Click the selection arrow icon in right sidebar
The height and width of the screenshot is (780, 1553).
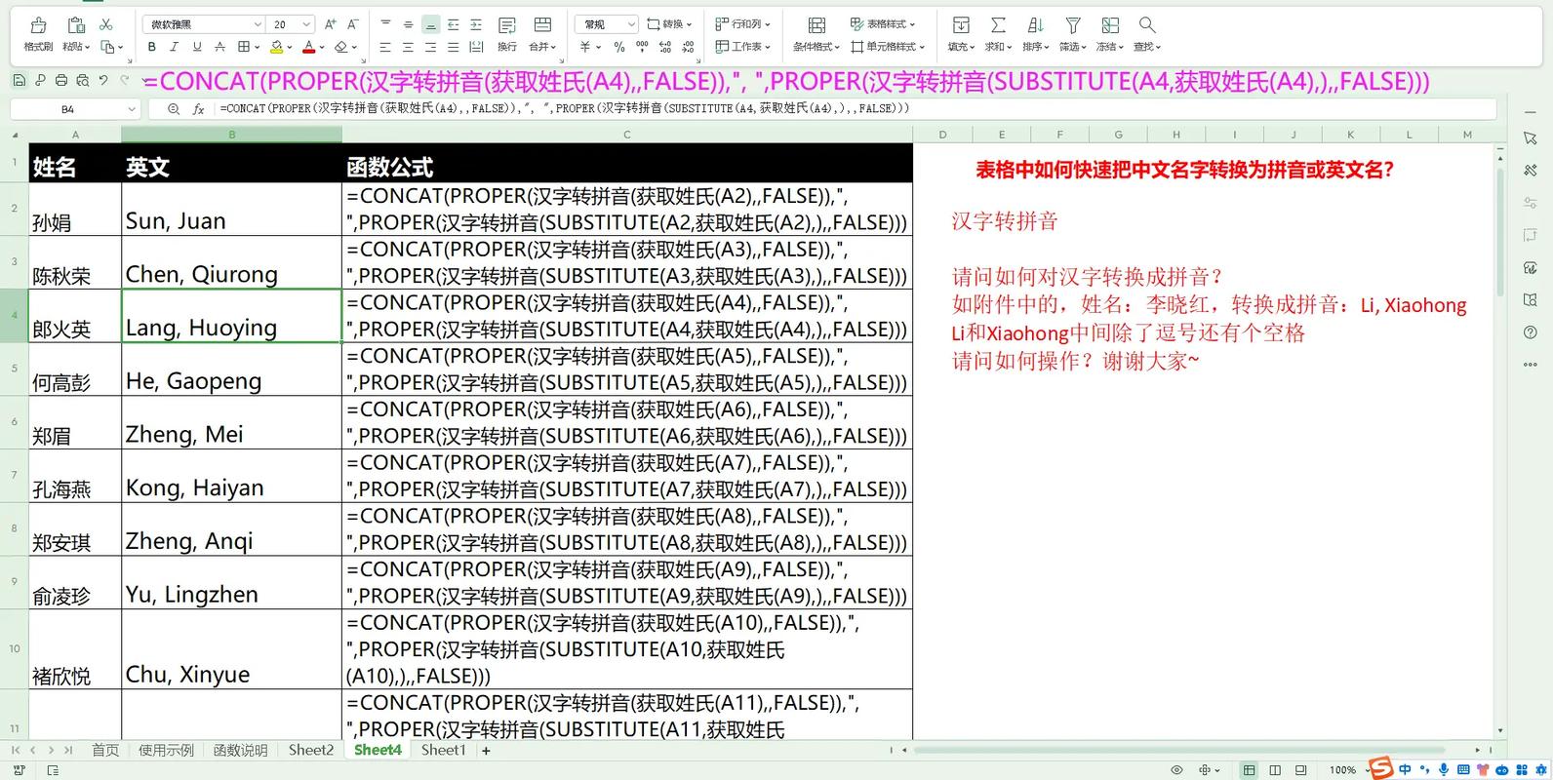coord(1530,138)
